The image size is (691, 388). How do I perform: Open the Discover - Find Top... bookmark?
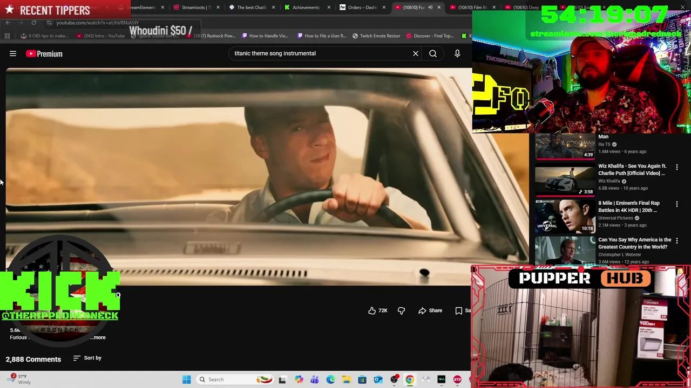[430, 36]
